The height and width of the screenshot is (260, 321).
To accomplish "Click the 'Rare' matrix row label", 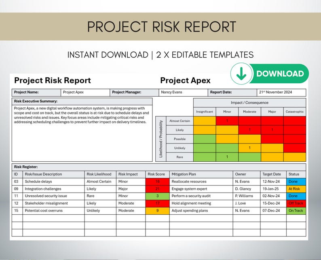I will 180,157.
